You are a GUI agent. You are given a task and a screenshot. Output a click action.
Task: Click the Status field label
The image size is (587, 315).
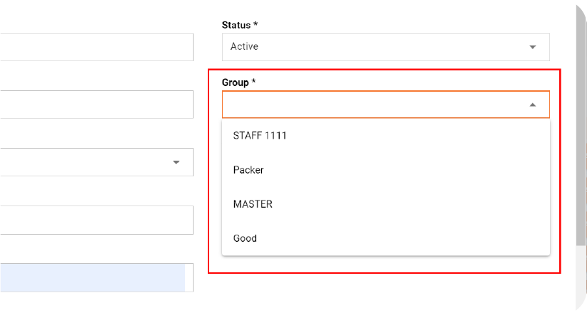click(x=236, y=25)
